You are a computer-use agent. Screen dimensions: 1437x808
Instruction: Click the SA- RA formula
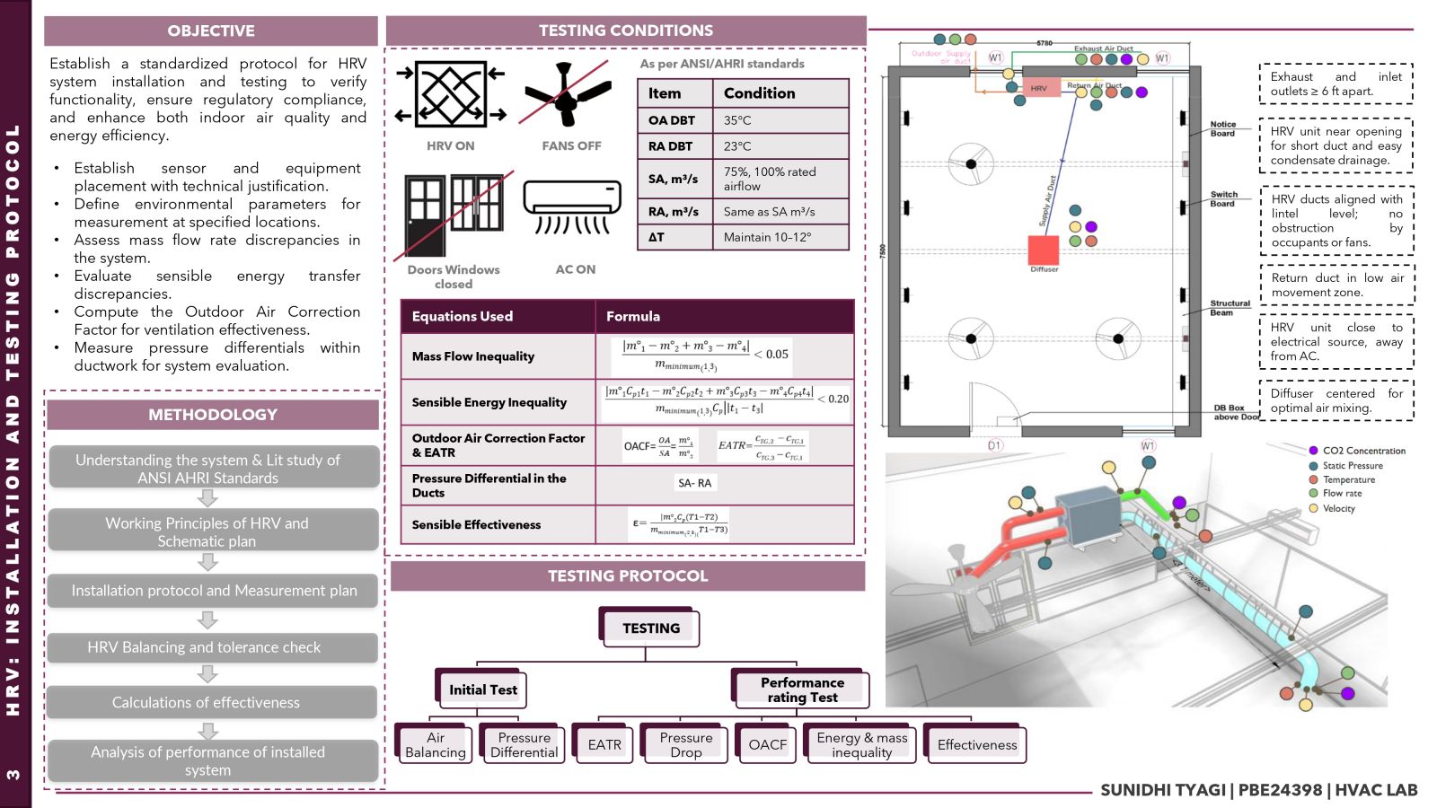click(x=694, y=483)
